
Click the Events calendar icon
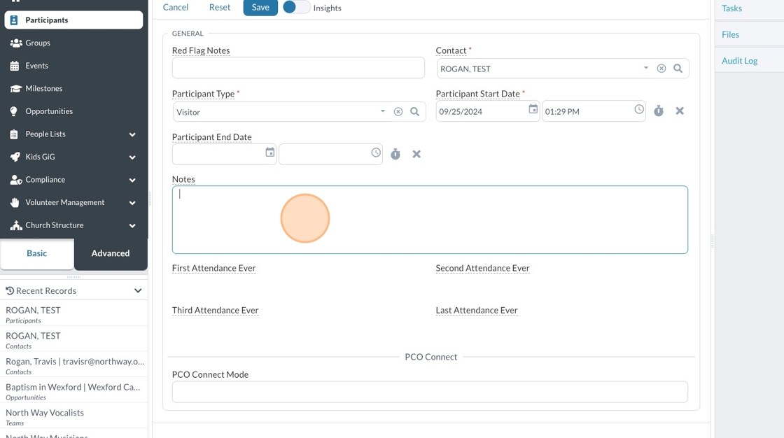click(x=15, y=66)
